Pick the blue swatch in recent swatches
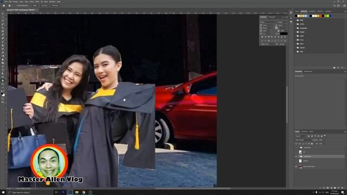Screen dimensions: 347x195 [331, 16]
